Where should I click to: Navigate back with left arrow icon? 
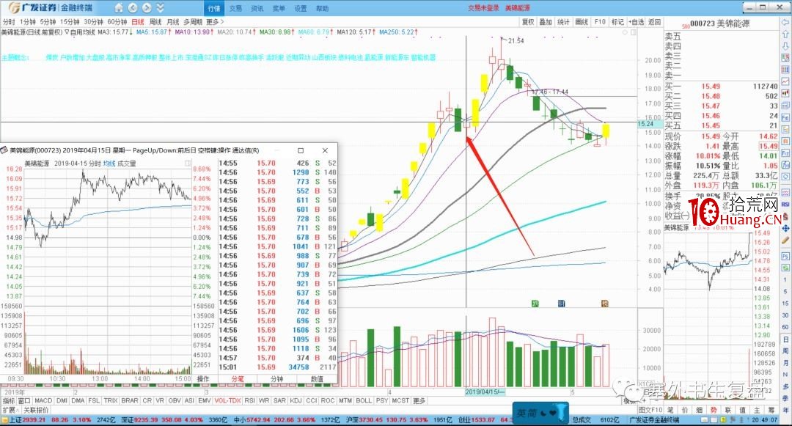tap(132, 7)
